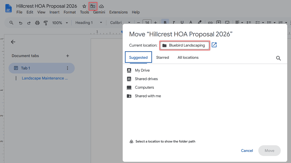Open the Insert menu

tap(54, 12)
